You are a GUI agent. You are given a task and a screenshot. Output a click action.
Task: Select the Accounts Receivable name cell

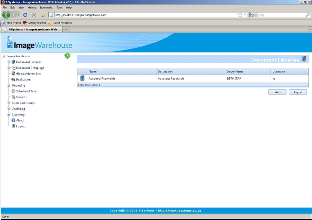click(122, 79)
